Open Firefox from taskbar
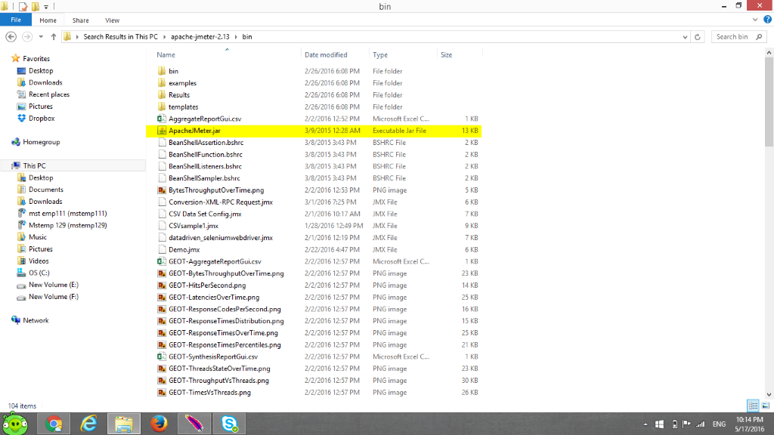 (x=159, y=424)
